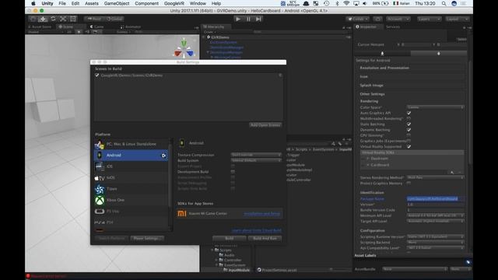This screenshot has height=280, width=498.
Task: Select the iOS platform icon
Action: coord(100,166)
